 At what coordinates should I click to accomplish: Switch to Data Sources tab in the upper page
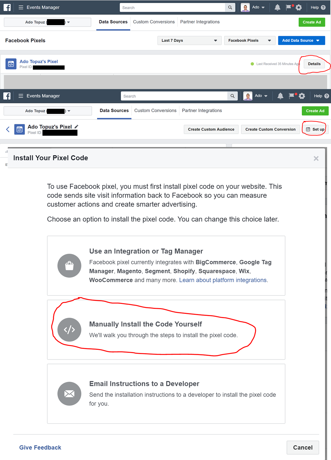point(113,22)
